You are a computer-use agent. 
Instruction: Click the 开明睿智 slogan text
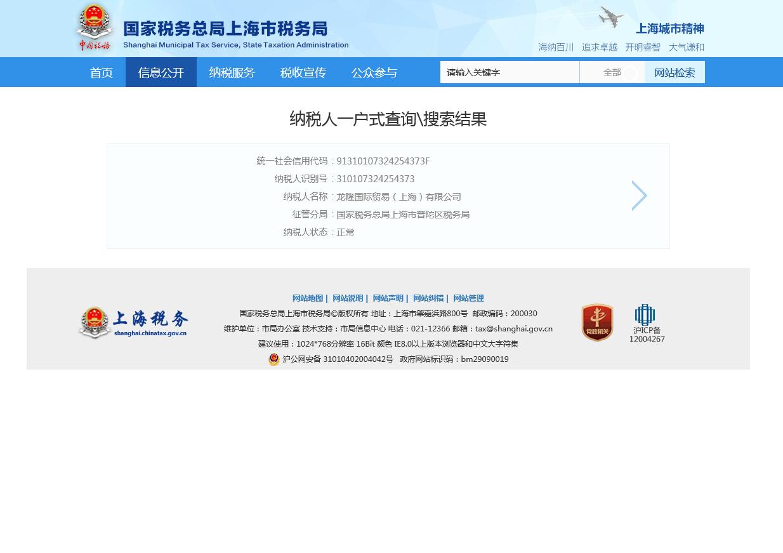tap(643, 48)
